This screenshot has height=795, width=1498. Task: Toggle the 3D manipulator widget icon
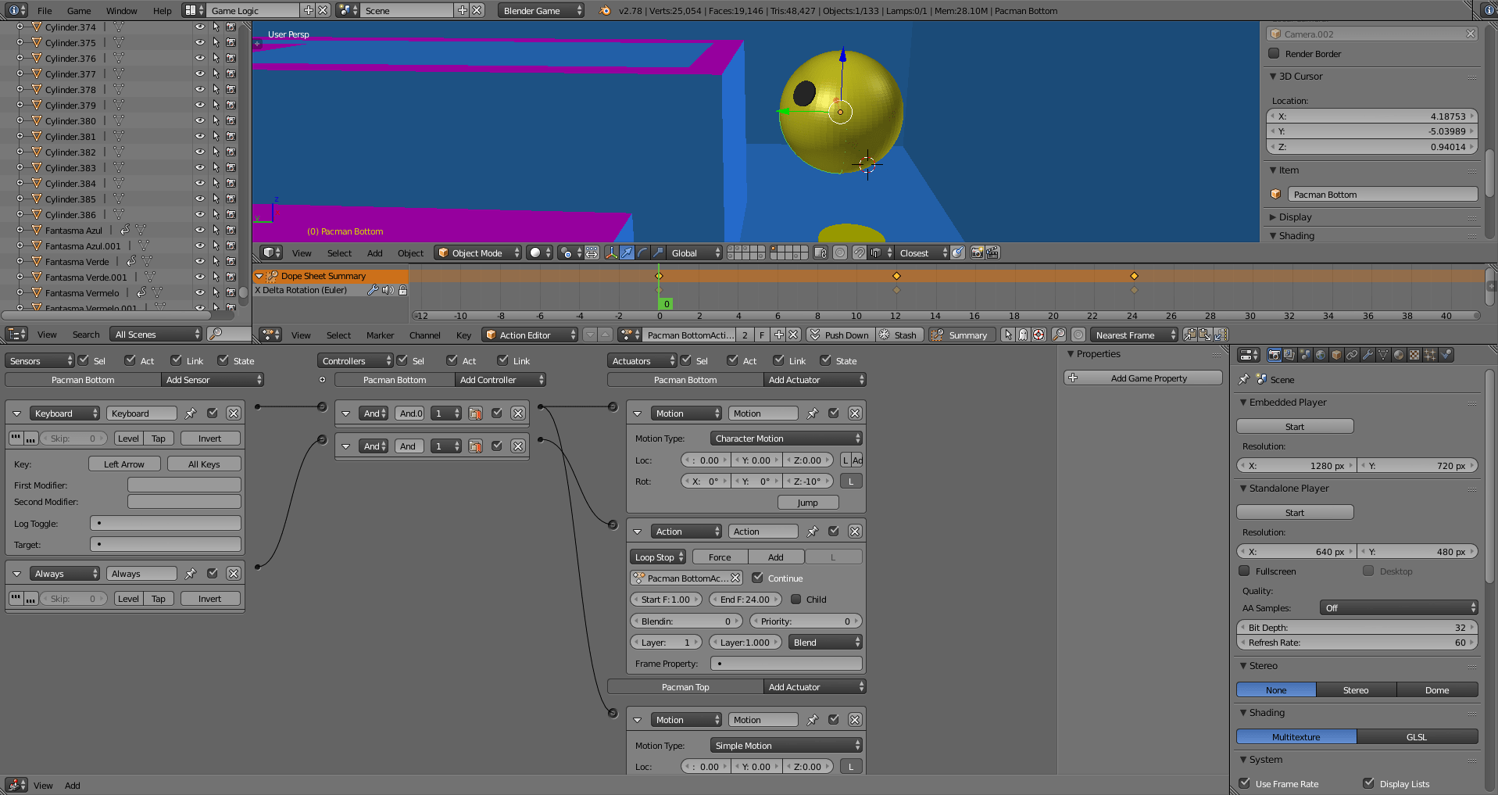pyautogui.click(x=611, y=252)
